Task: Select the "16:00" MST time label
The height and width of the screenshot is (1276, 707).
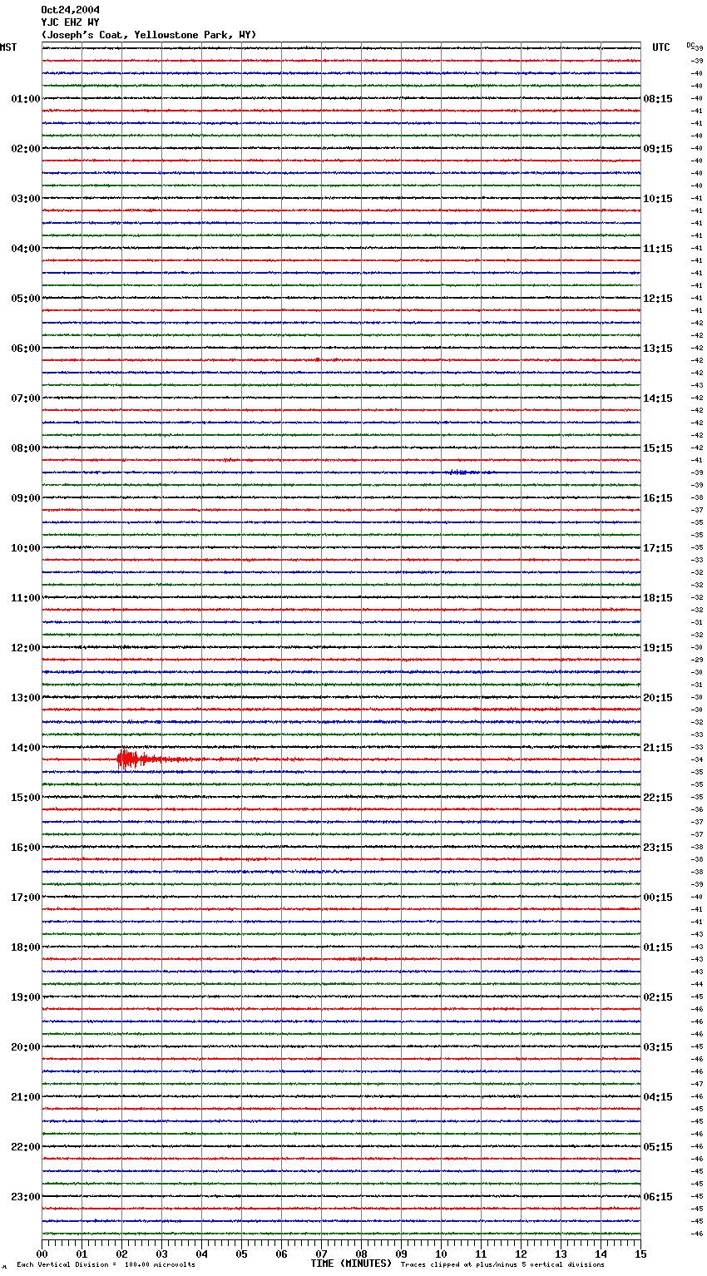Action: click(26, 848)
